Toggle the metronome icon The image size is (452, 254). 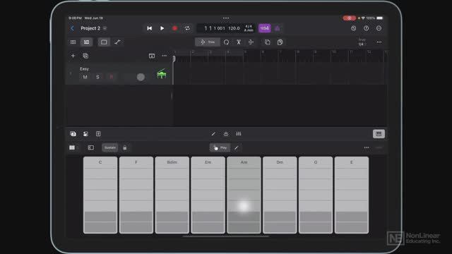[278, 28]
